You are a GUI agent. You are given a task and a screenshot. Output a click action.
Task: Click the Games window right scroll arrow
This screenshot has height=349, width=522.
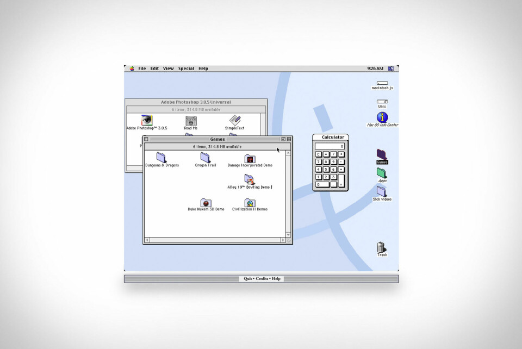click(x=283, y=240)
